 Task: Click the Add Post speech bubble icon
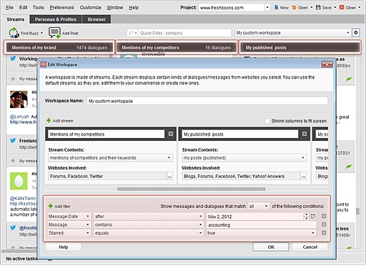(x=54, y=33)
